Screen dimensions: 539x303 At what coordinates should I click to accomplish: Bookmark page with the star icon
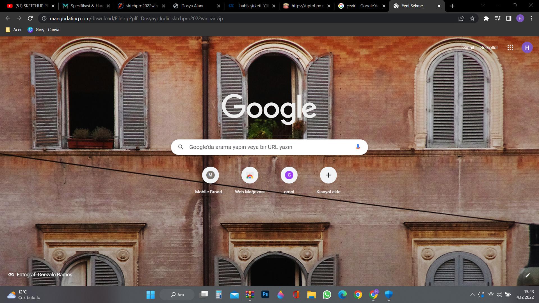[472, 19]
